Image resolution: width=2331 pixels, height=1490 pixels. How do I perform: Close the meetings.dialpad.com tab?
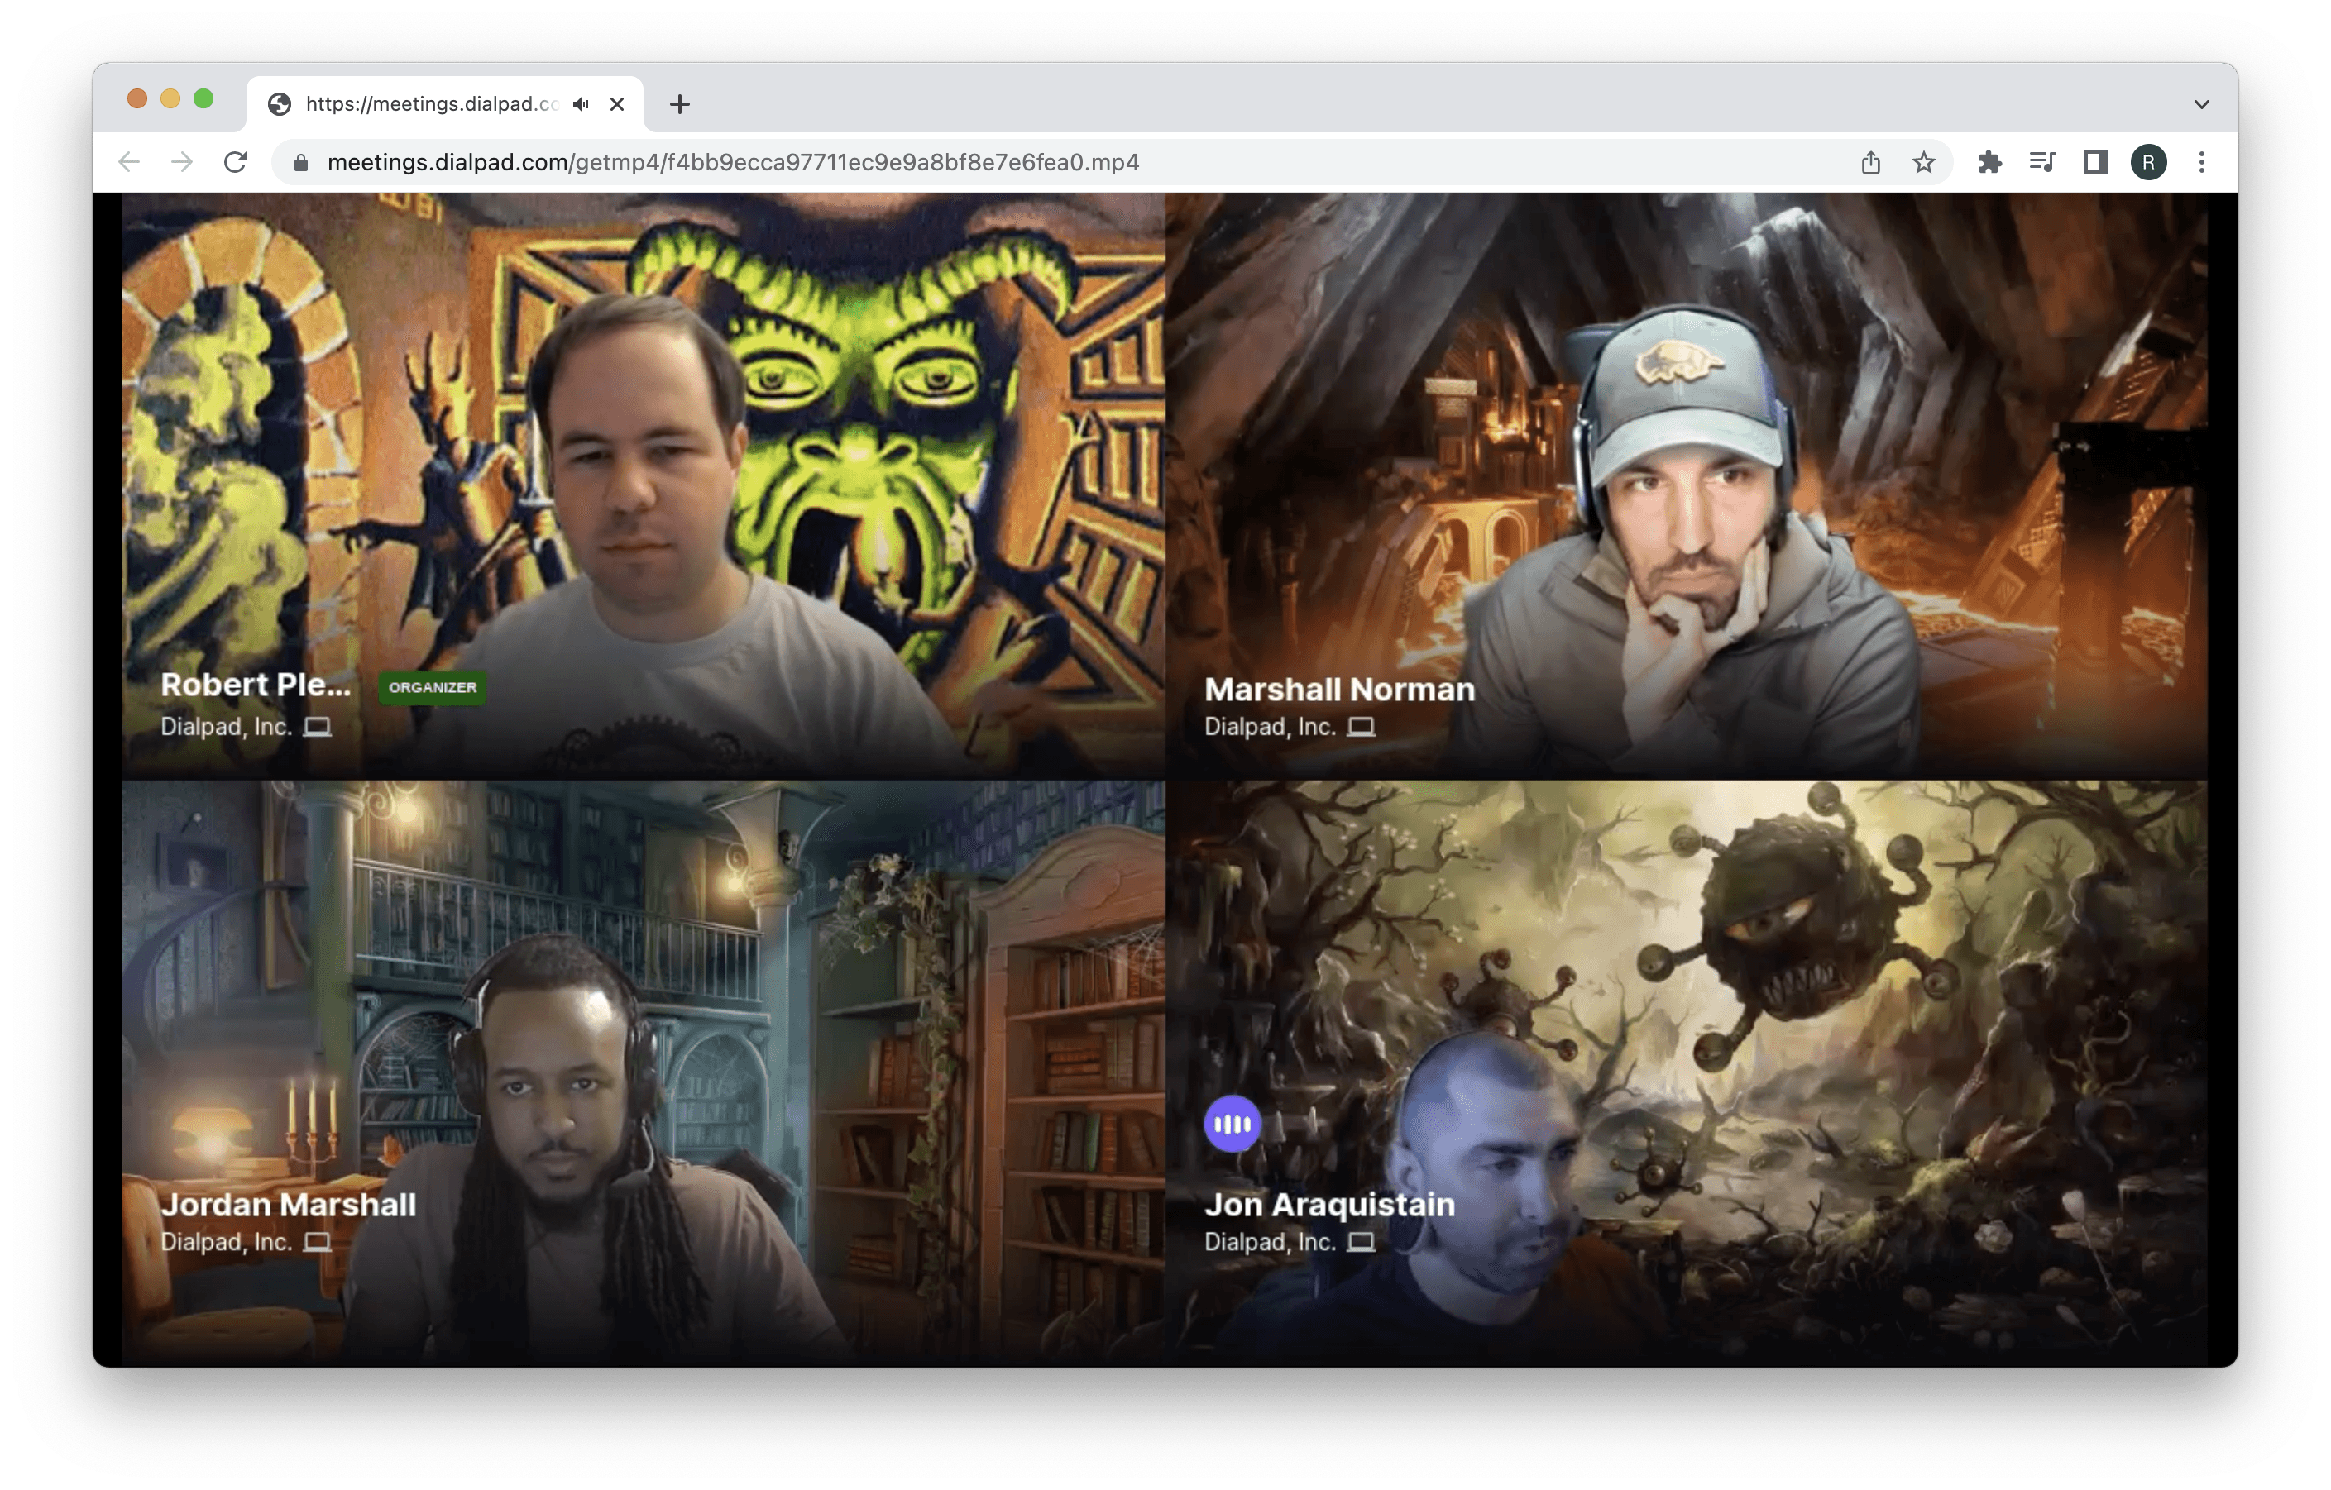pos(616,104)
